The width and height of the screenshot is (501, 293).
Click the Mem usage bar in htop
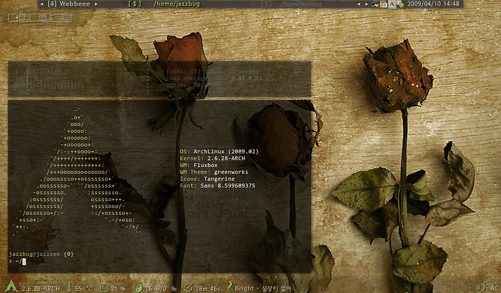[x=82, y=86]
